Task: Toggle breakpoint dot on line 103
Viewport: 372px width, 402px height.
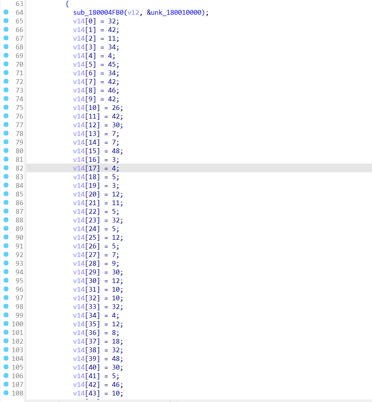Action: pos(6,350)
